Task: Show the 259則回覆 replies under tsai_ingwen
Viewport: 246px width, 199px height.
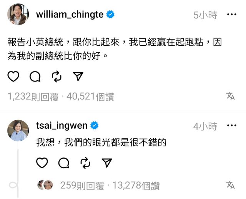Action: (82, 186)
